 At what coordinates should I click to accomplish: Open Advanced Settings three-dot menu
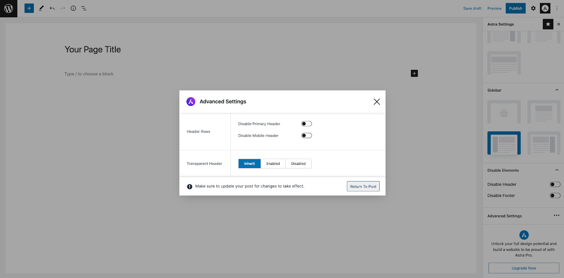click(557, 216)
